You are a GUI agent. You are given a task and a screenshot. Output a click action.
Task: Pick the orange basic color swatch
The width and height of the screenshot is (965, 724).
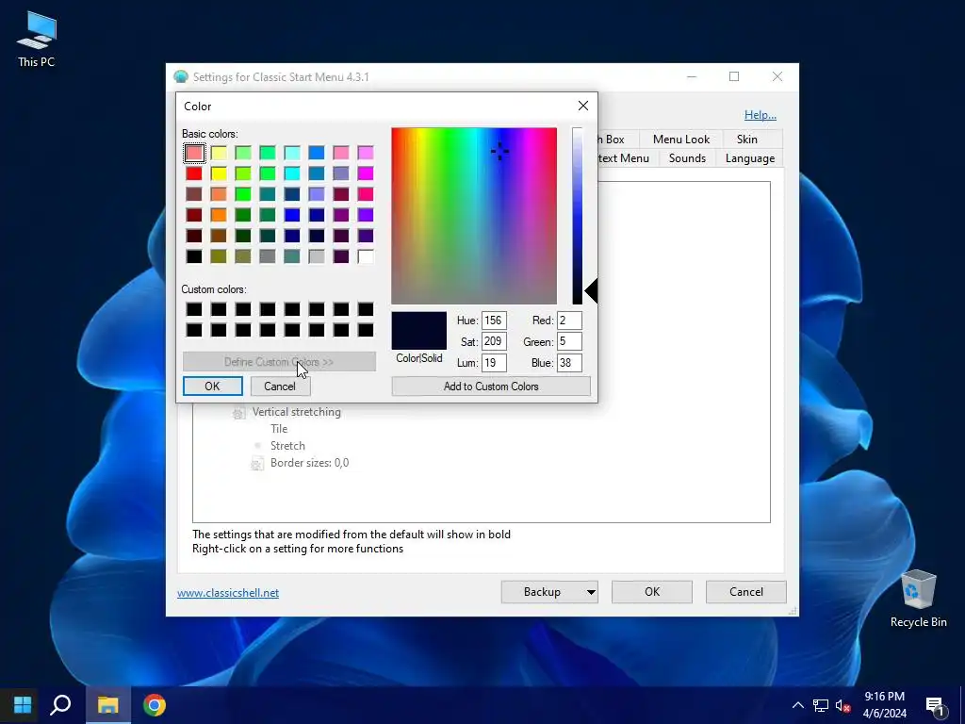click(219, 215)
